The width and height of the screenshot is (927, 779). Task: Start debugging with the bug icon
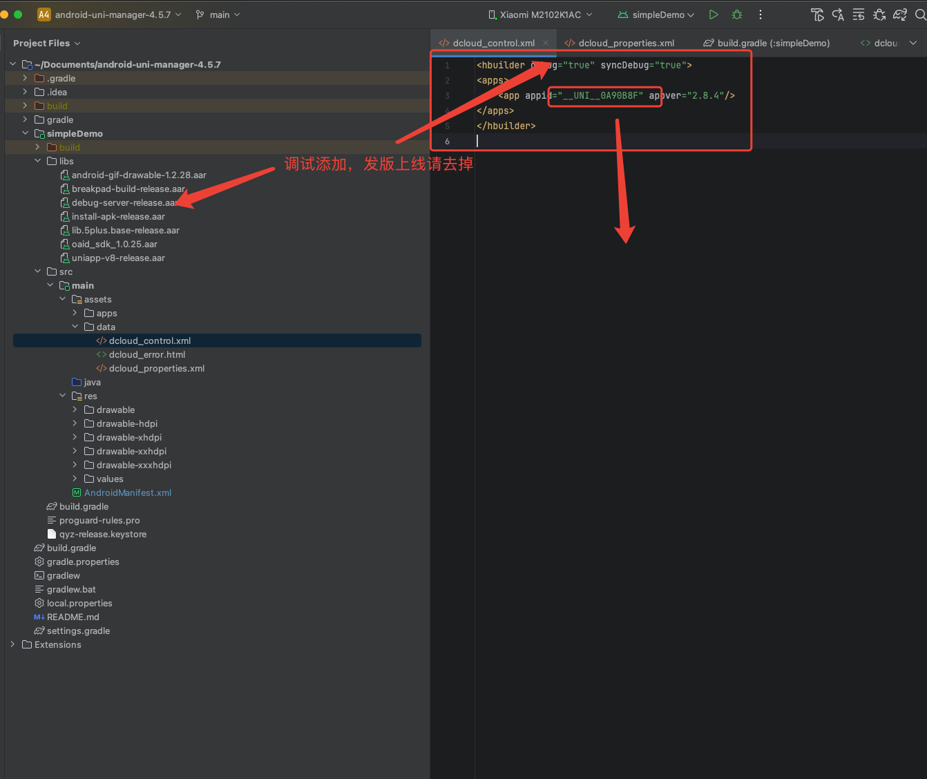point(737,15)
